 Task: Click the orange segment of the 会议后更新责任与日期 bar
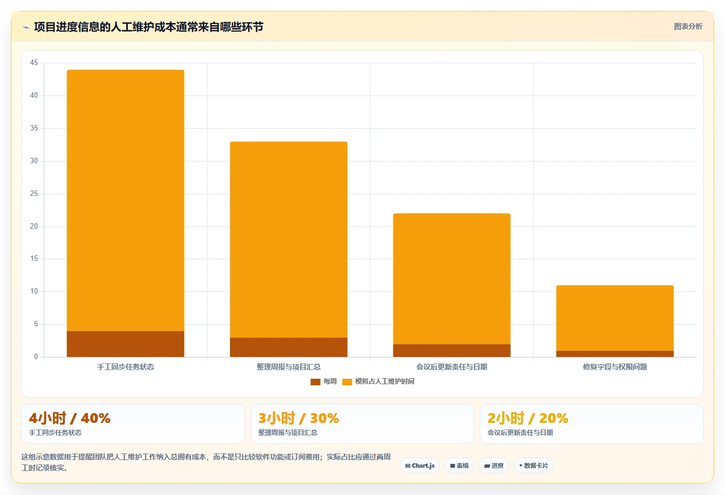pyautogui.click(x=452, y=279)
